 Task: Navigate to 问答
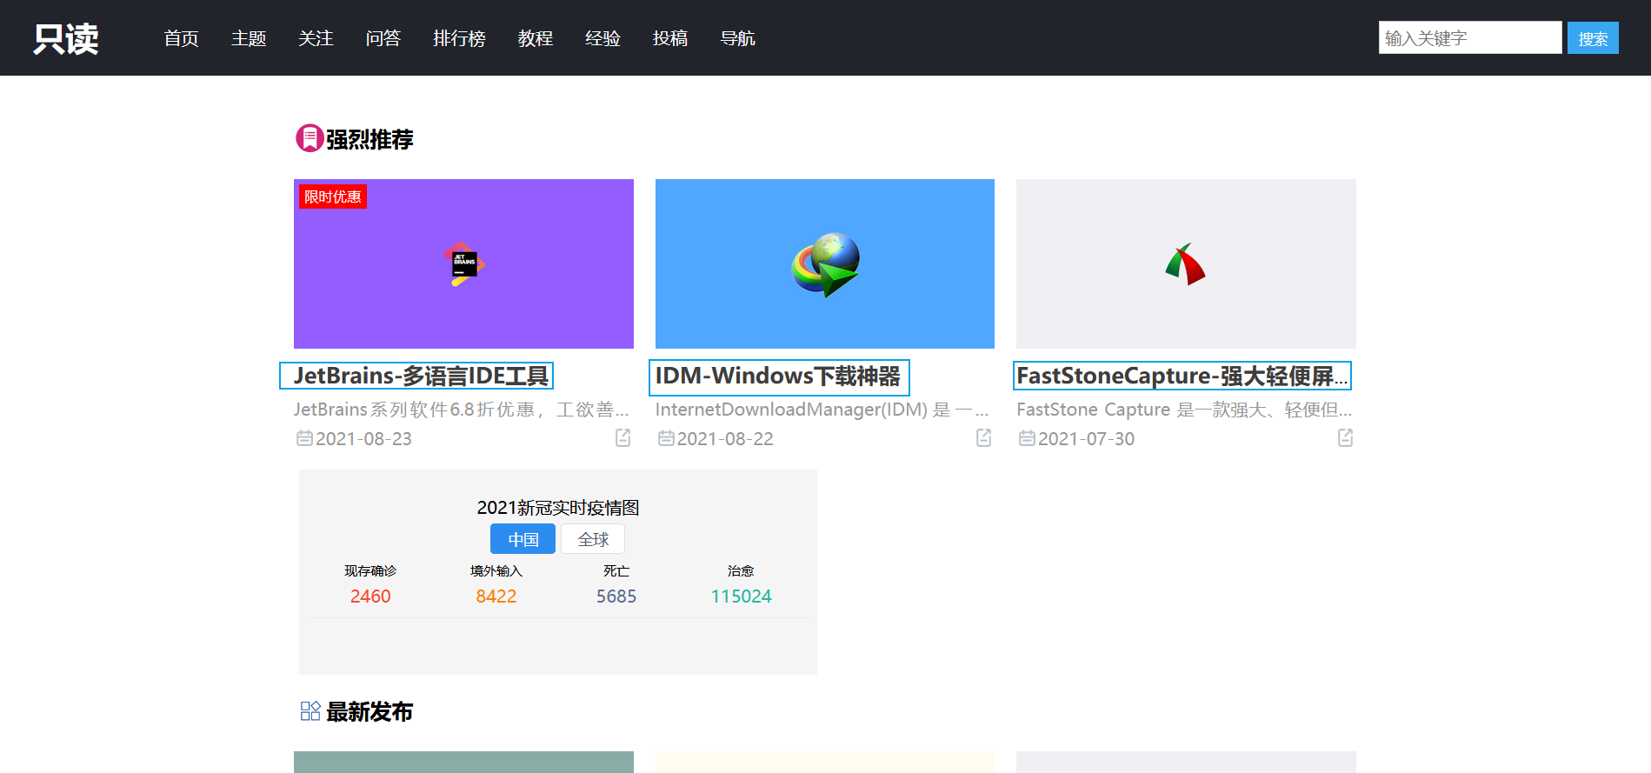[383, 38]
